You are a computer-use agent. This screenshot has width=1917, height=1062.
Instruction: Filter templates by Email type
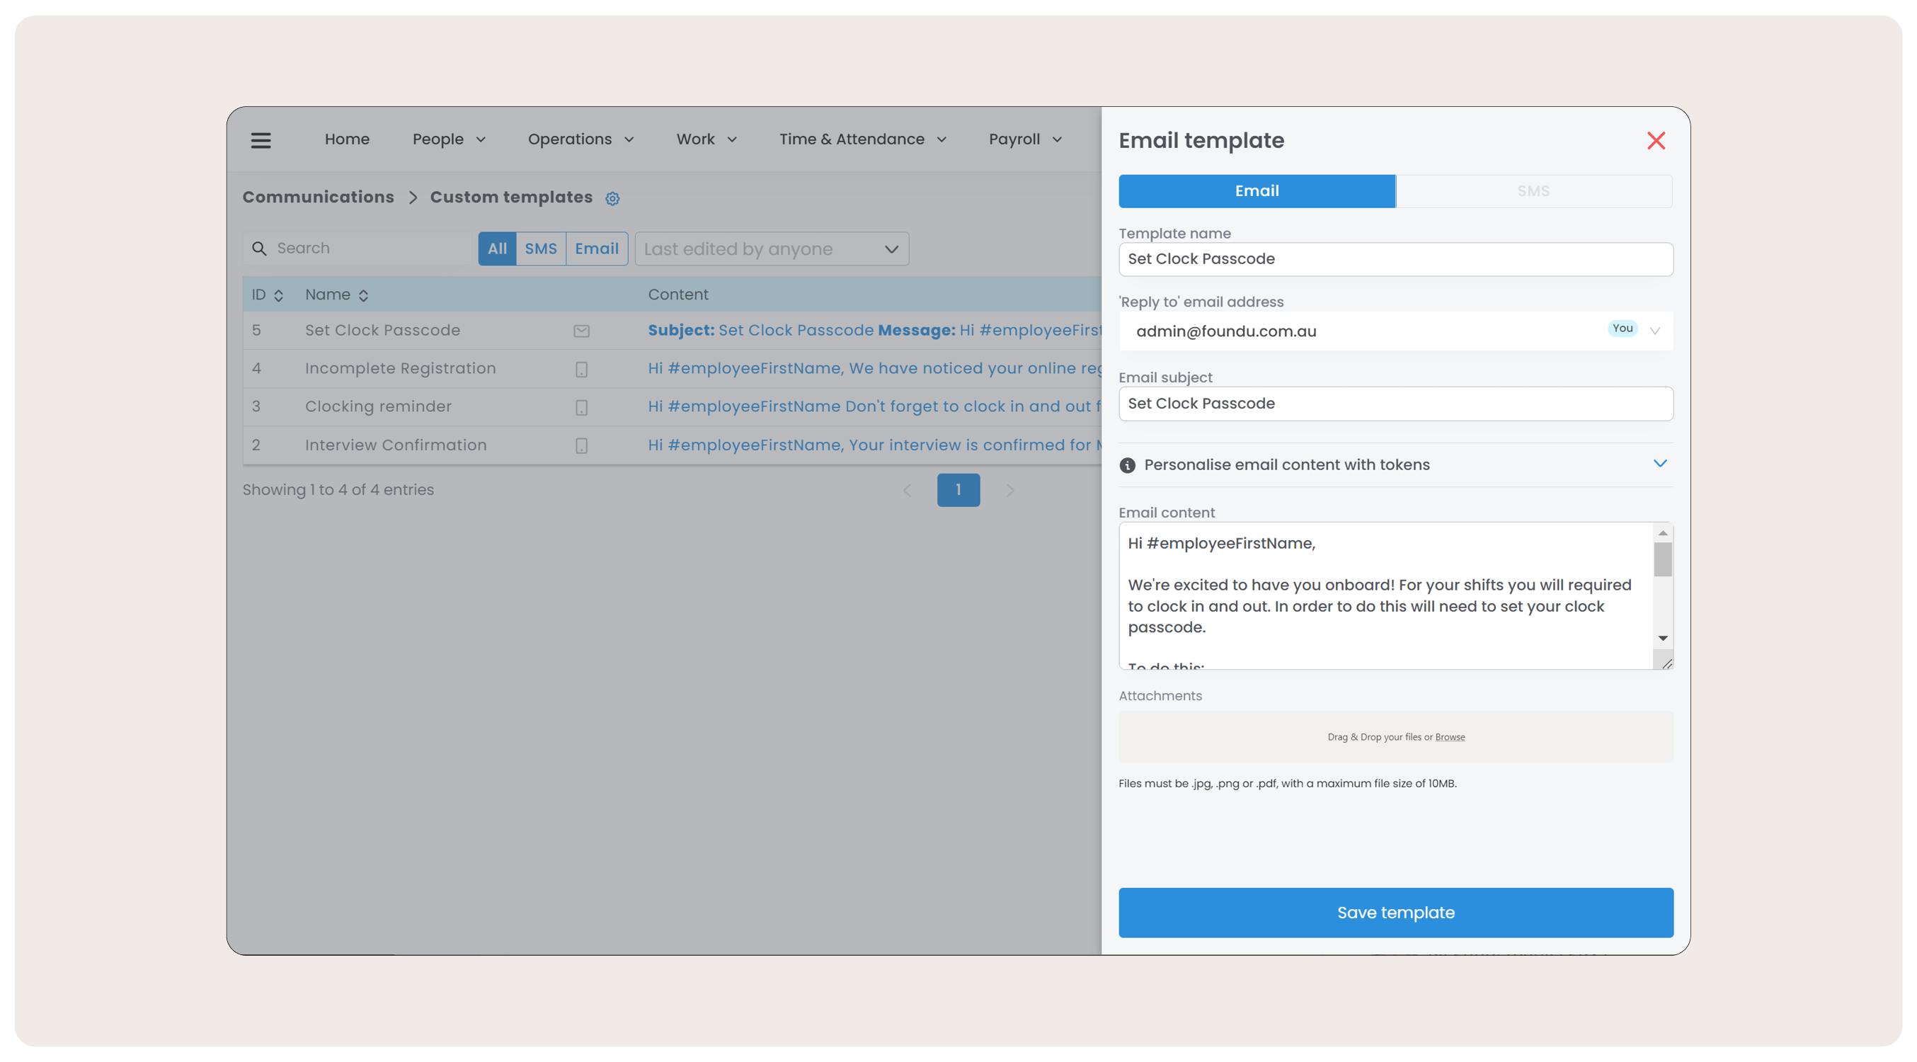596,249
